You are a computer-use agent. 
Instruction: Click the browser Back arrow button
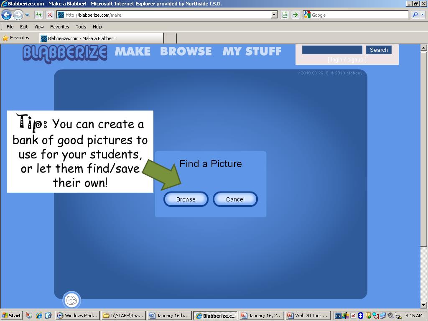(7, 15)
